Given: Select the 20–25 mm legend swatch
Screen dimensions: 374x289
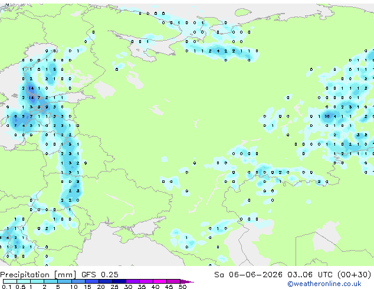Looking at the screenshot, I should [106, 281].
